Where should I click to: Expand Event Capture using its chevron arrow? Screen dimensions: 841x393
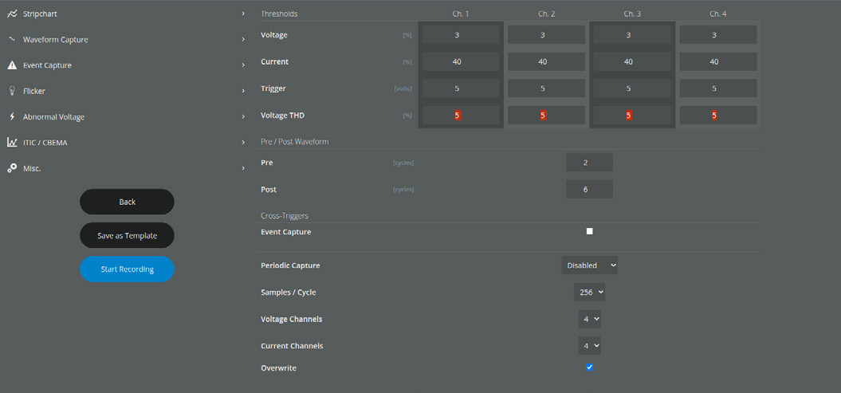(243, 65)
